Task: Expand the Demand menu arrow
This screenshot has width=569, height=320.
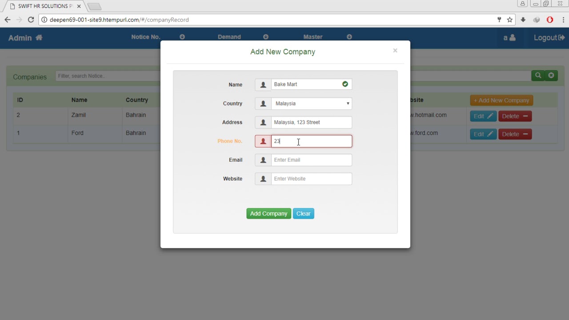Action: click(x=266, y=37)
